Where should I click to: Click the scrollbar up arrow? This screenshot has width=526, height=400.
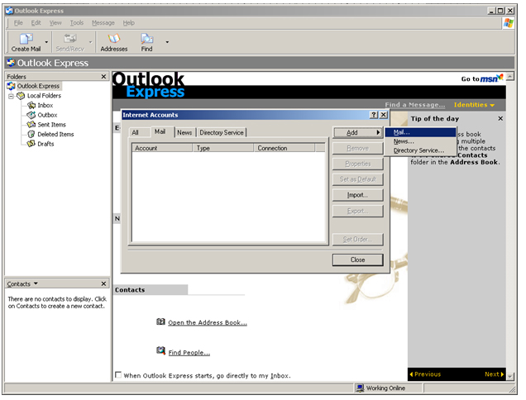pos(510,76)
